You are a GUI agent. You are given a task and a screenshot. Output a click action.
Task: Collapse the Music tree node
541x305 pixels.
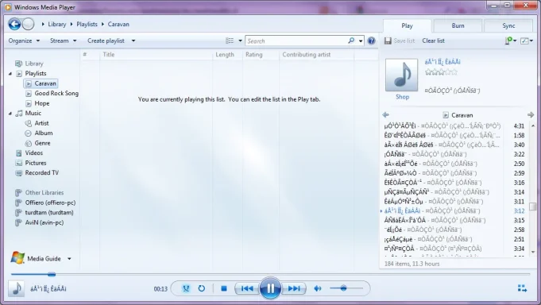point(10,113)
